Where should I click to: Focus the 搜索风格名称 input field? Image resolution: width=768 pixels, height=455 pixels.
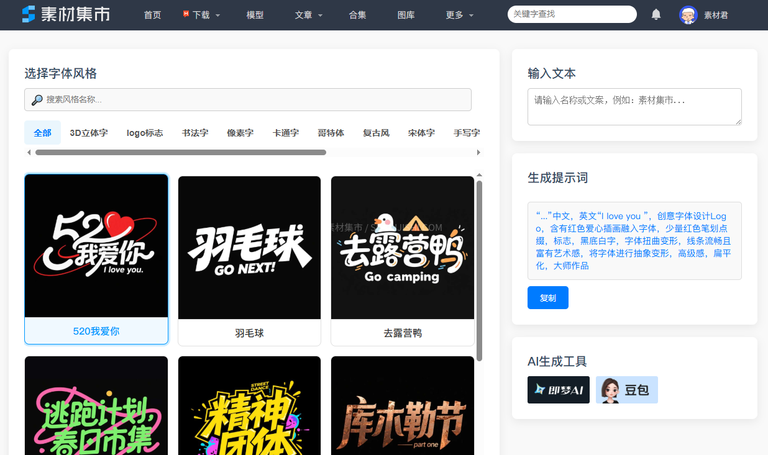click(x=248, y=100)
